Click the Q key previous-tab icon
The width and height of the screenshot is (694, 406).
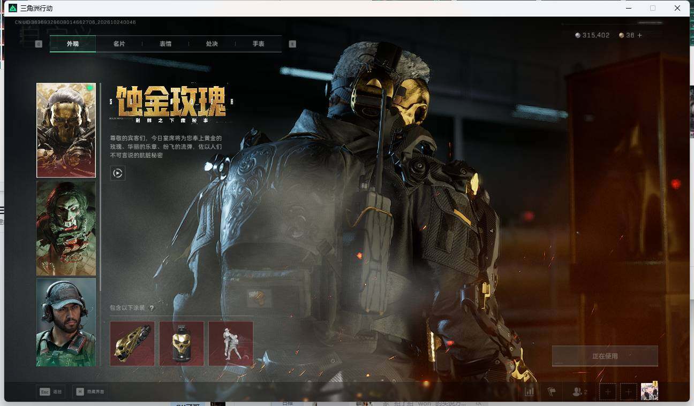[x=39, y=44]
